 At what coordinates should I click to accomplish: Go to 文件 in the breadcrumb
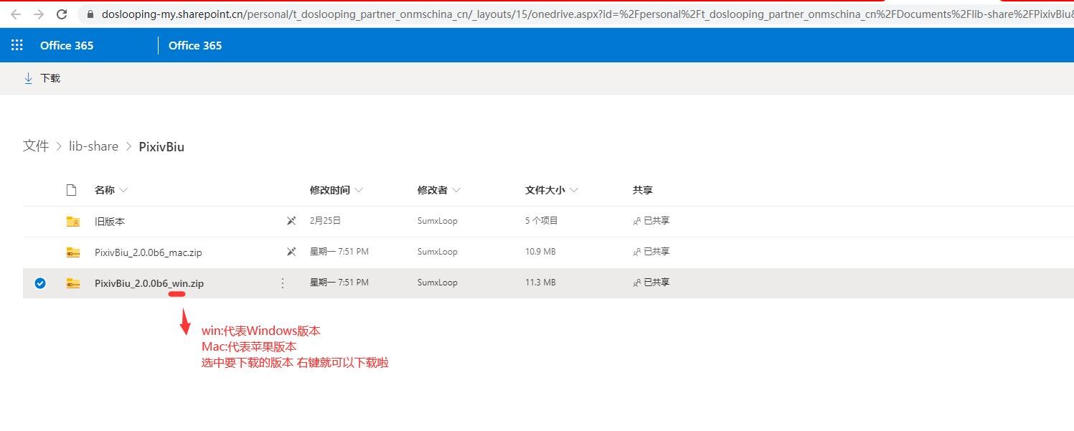(x=36, y=146)
